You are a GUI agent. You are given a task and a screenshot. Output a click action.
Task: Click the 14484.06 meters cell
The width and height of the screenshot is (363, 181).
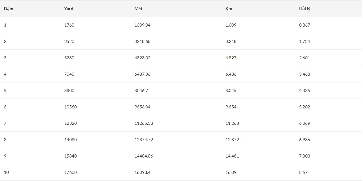tap(144, 156)
